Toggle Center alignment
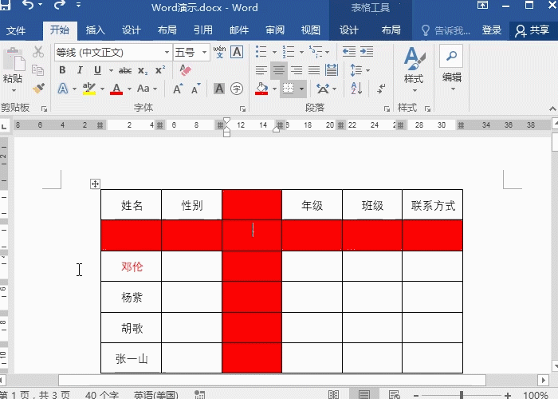This screenshot has width=558, height=399. (x=279, y=70)
